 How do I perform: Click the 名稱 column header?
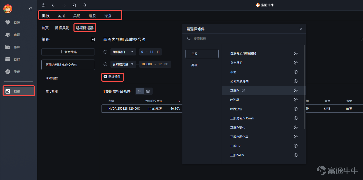coord(111,101)
